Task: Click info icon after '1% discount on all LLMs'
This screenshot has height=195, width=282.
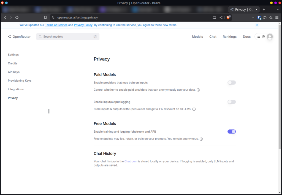Action: point(194,109)
